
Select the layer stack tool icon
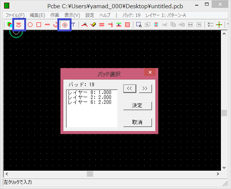[x=9, y=25]
